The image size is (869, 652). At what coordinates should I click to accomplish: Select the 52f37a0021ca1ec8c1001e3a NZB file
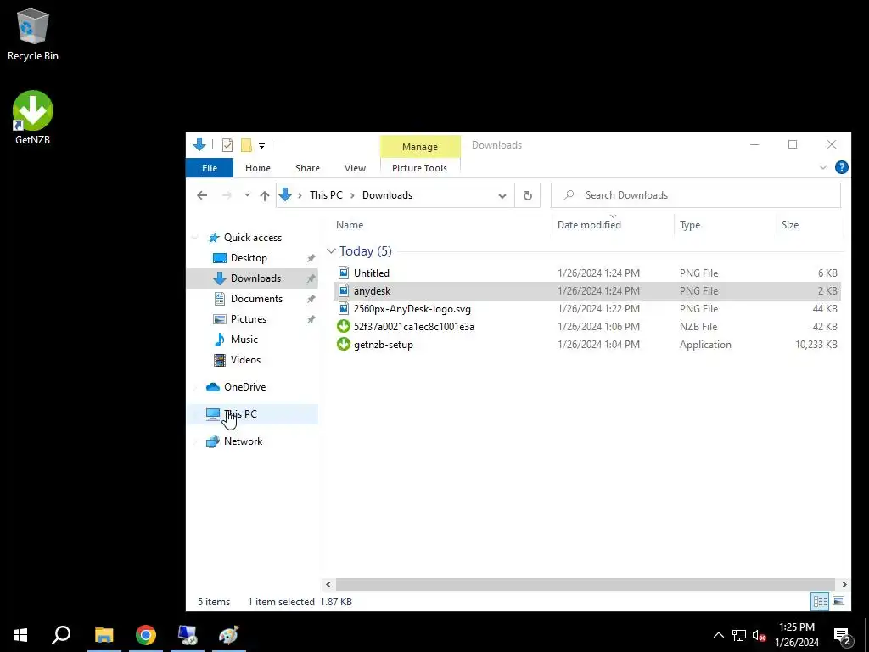[x=587, y=327]
